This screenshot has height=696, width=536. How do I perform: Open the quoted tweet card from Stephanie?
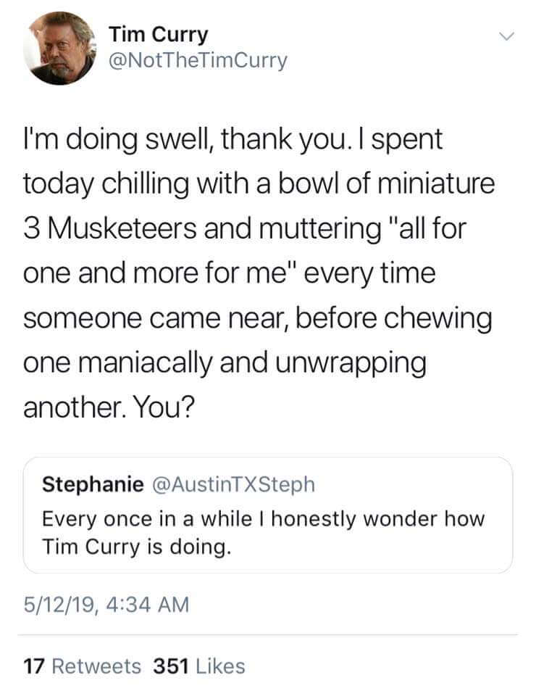pyautogui.click(x=267, y=515)
